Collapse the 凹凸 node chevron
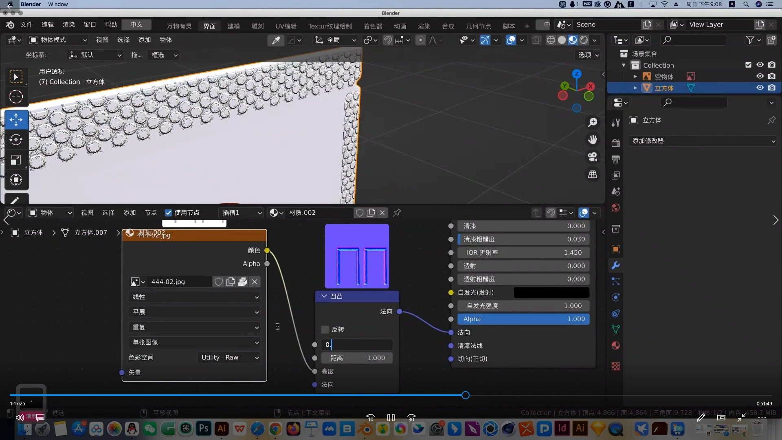The width and height of the screenshot is (782, 440). (x=324, y=296)
